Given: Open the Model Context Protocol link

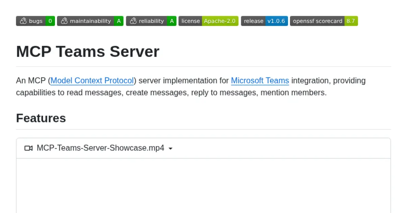Looking at the screenshot, I should click(92, 80).
